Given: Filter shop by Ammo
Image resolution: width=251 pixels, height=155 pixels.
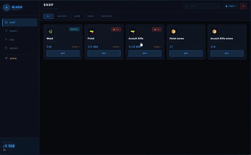Looking at the screenshot, I should tap(77, 16).
